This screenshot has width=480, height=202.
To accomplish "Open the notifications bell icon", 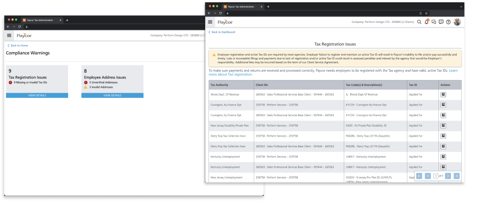I will [427, 22].
